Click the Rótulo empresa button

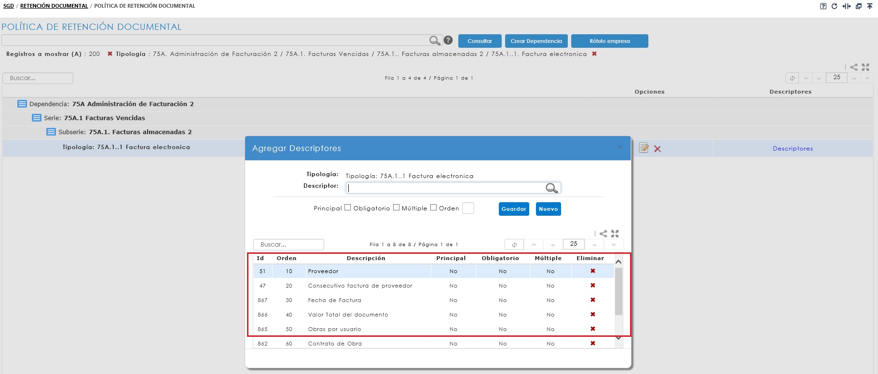point(609,41)
